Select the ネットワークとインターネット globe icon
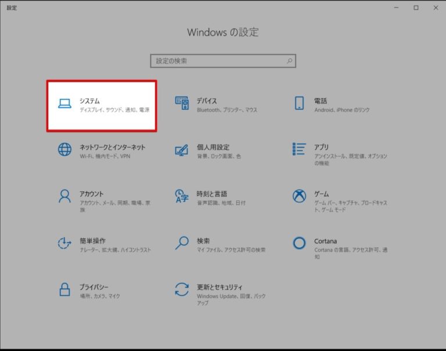 click(x=64, y=149)
